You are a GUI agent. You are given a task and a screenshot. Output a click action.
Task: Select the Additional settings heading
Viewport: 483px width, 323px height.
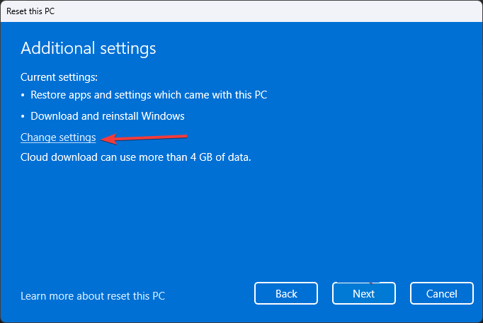click(x=88, y=48)
